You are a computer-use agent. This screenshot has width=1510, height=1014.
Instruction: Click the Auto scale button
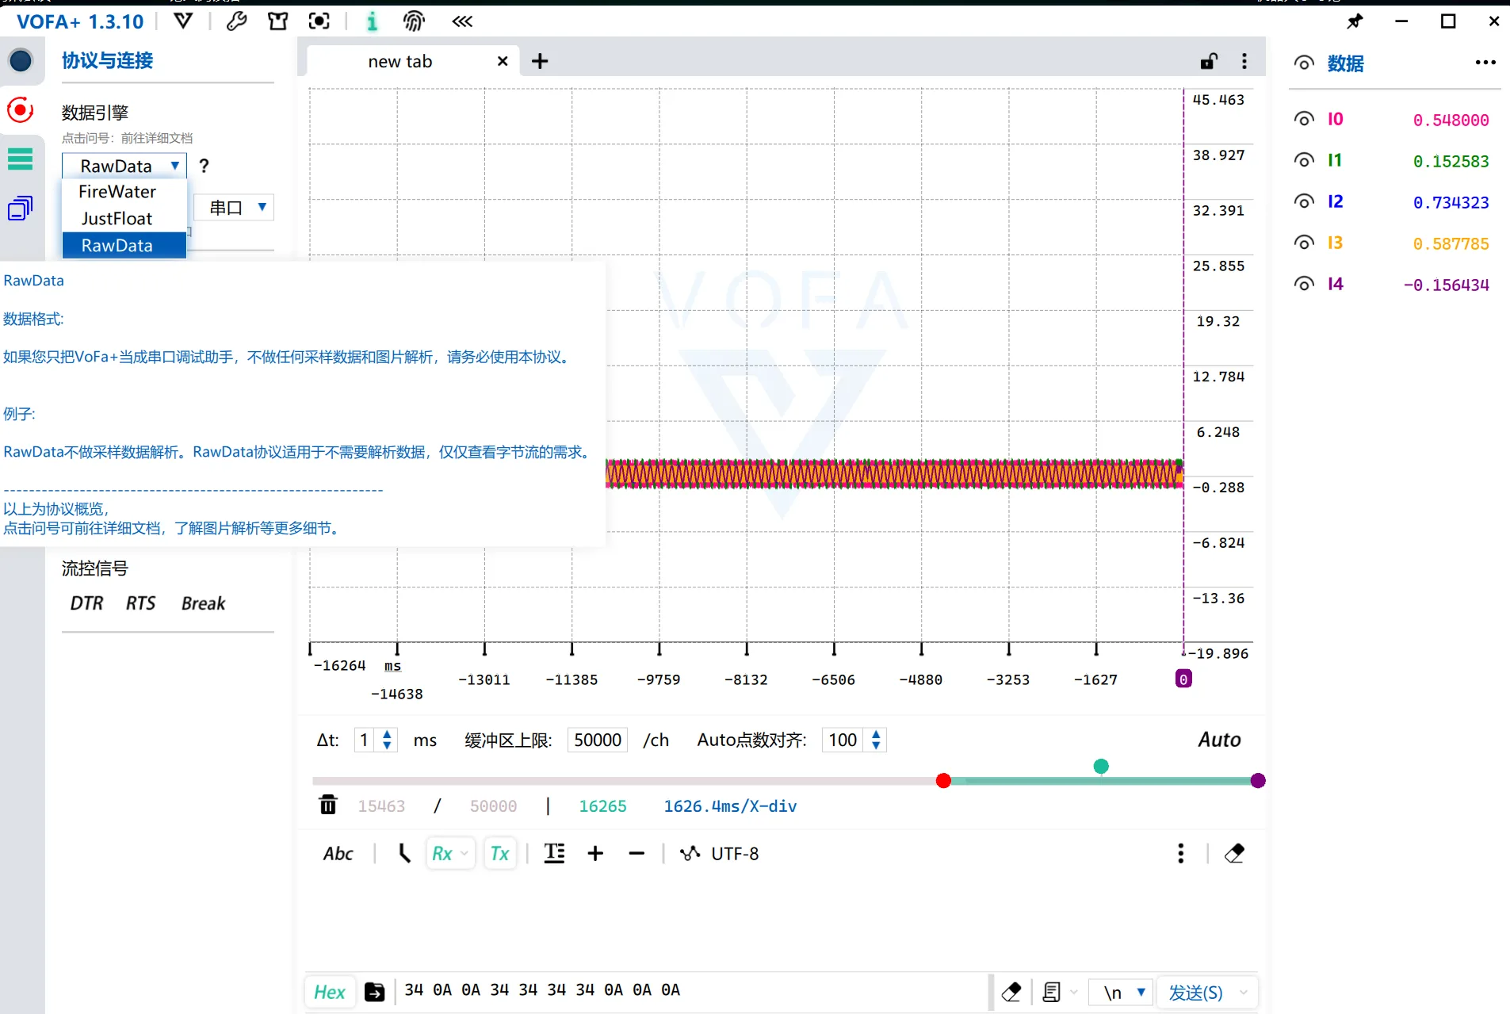[1219, 740]
